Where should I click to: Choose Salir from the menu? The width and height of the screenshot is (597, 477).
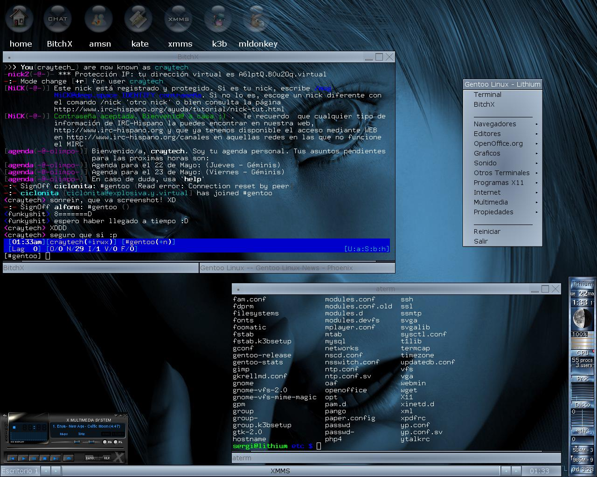pyautogui.click(x=503, y=241)
